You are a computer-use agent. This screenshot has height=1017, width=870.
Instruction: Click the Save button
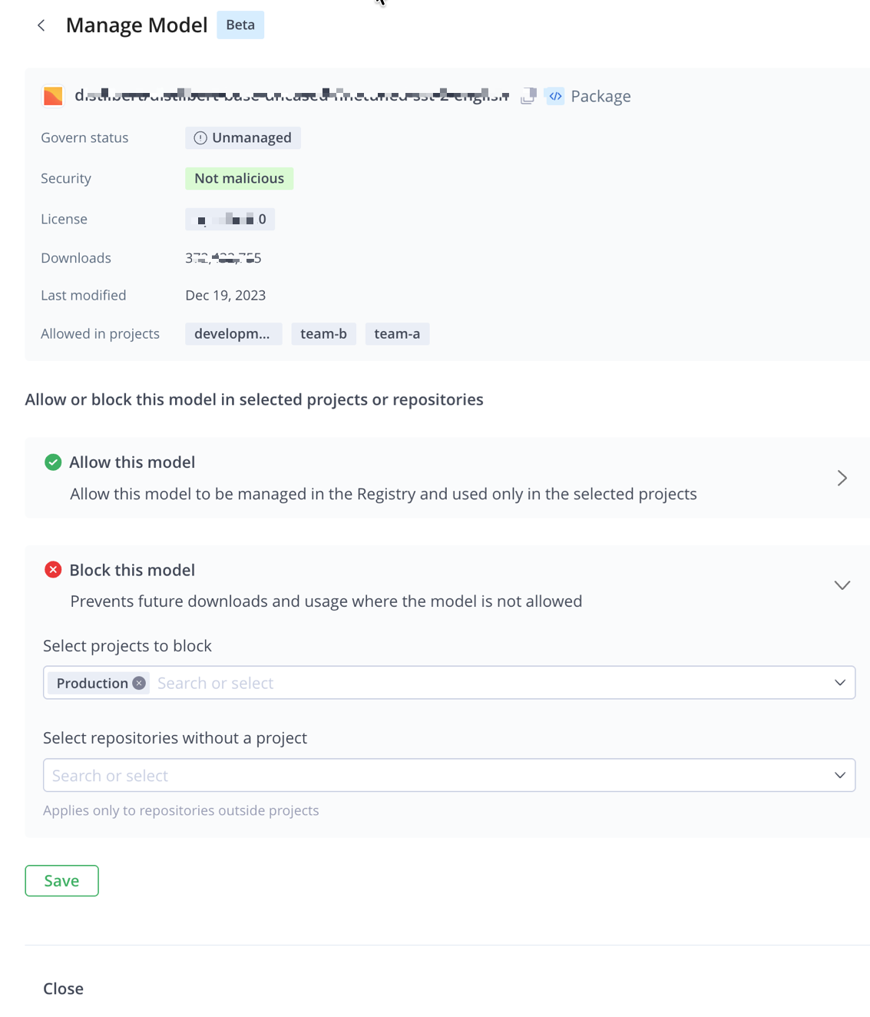pos(61,881)
